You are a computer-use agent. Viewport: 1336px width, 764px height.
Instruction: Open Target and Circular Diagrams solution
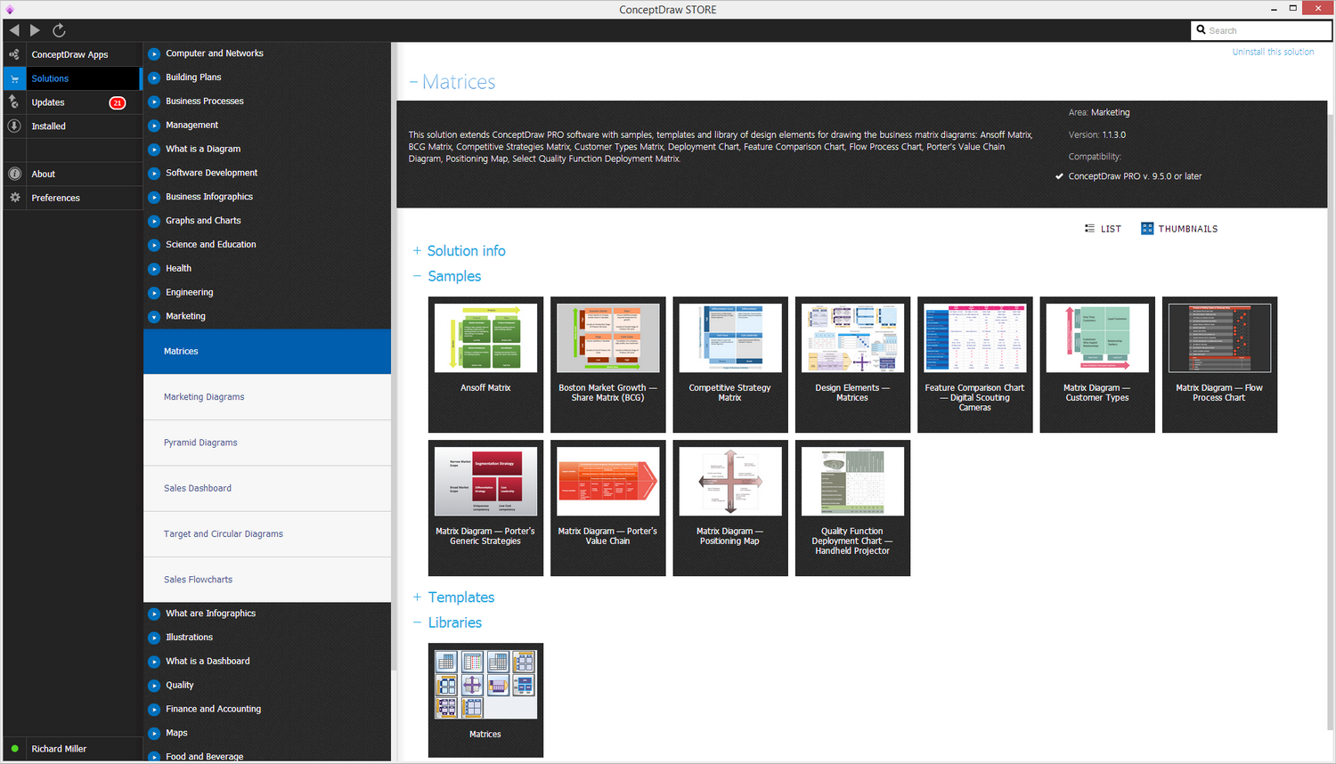coord(267,534)
